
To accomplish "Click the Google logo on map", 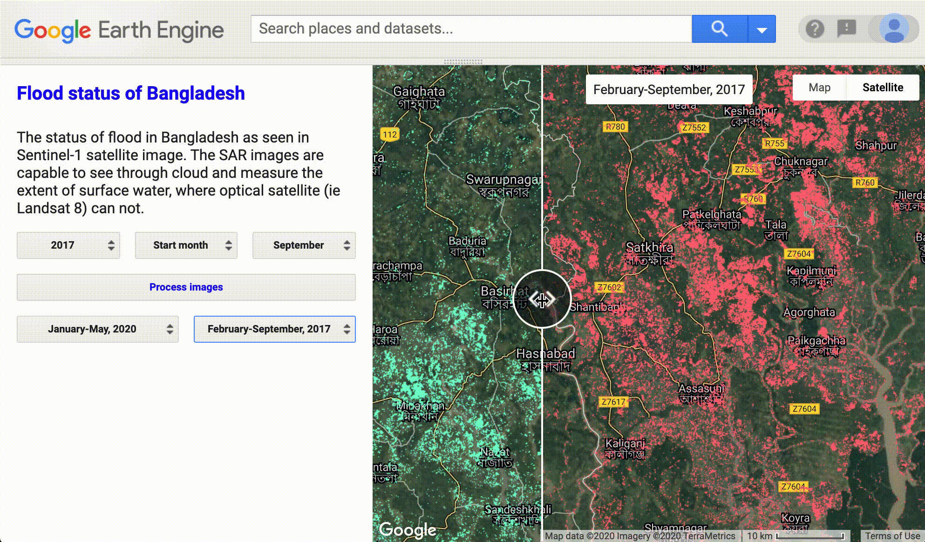I will click(408, 529).
